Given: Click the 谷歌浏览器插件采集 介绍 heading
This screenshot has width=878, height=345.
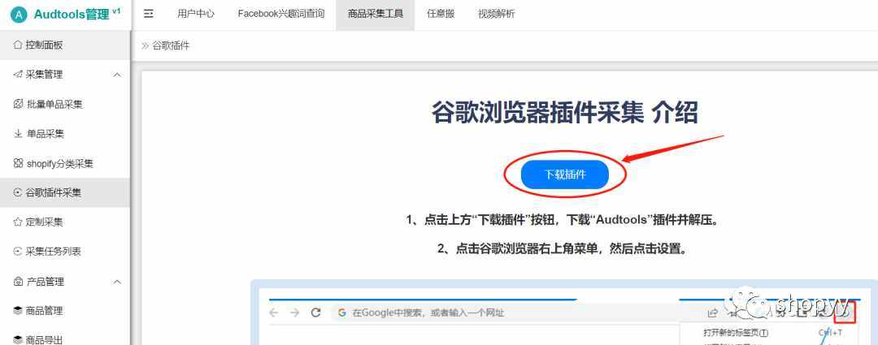Looking at the screenshot, I should pyautogui.click(x=564, y=112).
